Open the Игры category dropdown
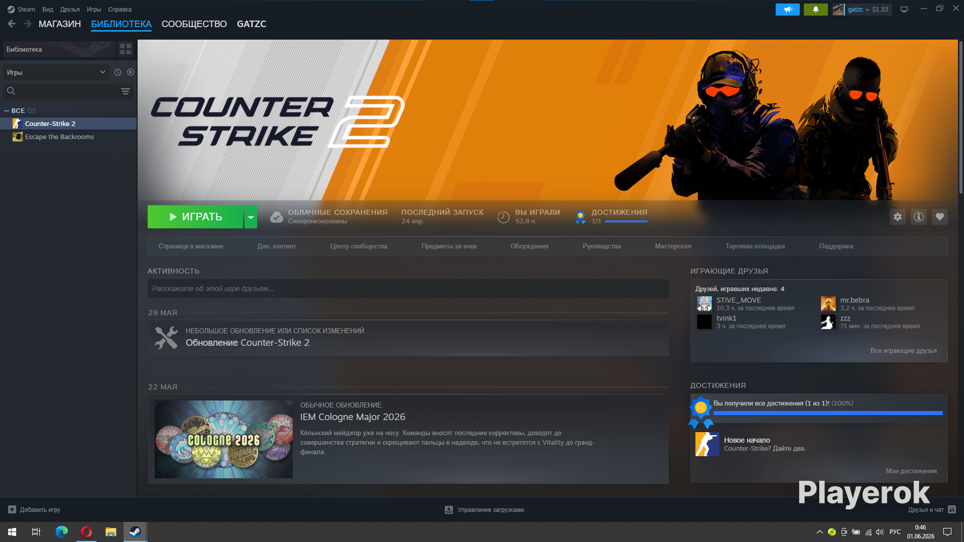The width and height of the screenshot is (964, 542). [x=56, y=72]
